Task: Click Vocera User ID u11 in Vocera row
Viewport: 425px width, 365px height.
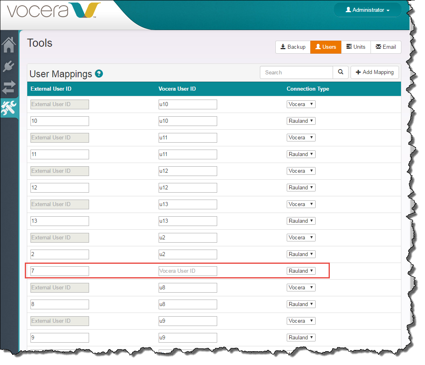Action: point(187,138)
